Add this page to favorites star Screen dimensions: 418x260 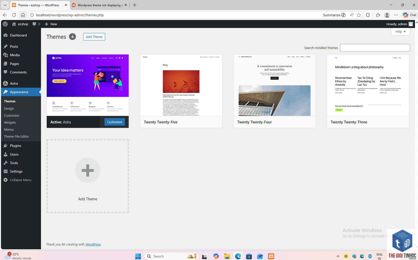(x=359, y=15)
